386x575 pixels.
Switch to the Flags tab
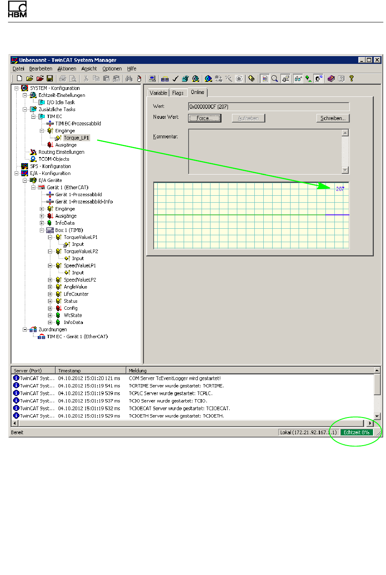click(178, 93)
